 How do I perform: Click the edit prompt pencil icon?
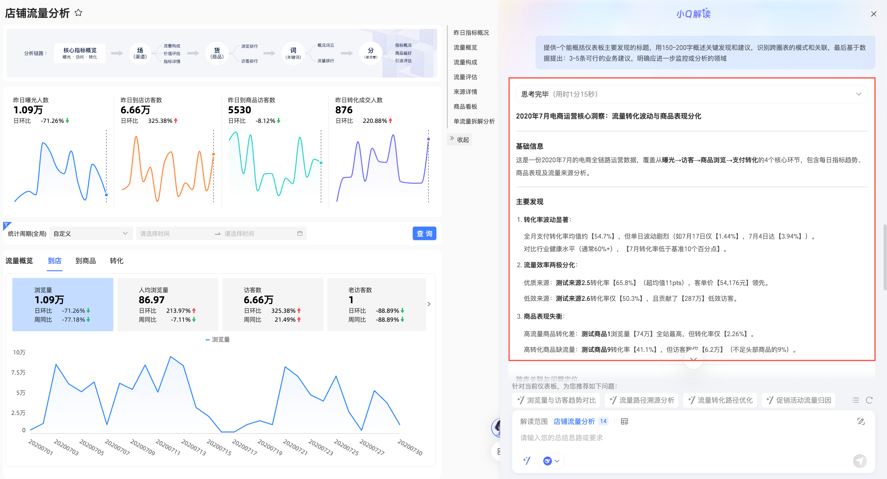pos(861,421)
